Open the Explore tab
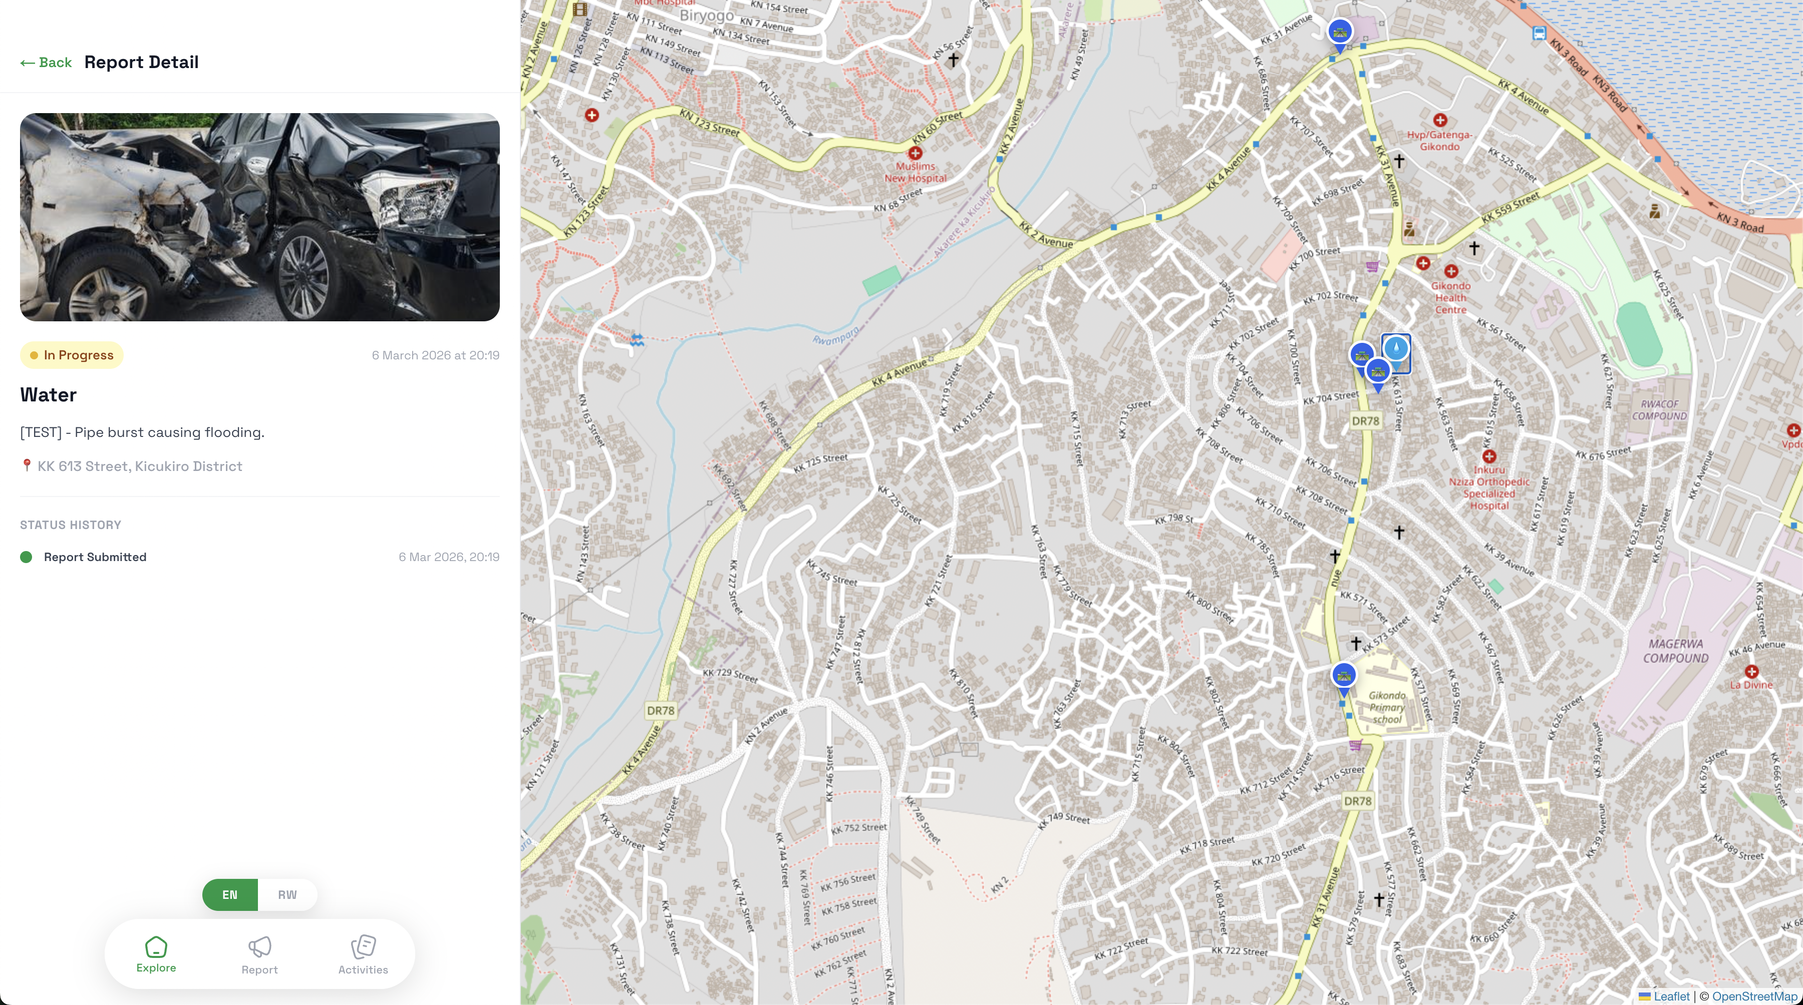This screenshot has width=1803, height=1005. point(156,954)
